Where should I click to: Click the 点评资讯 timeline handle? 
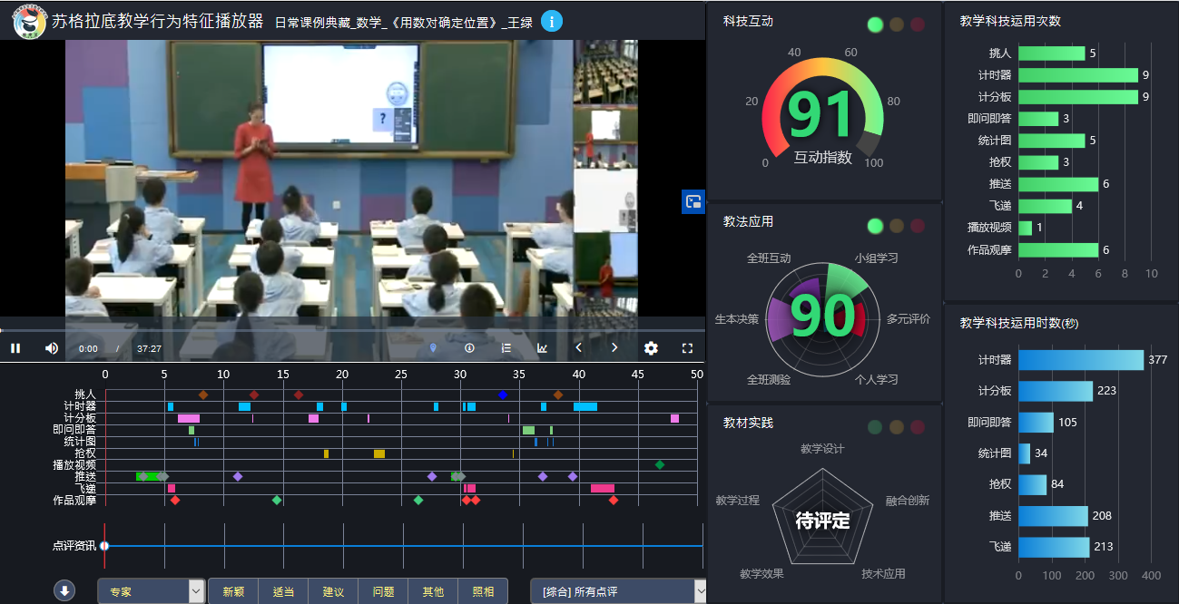pyautogui.click(x=104, y=546)
